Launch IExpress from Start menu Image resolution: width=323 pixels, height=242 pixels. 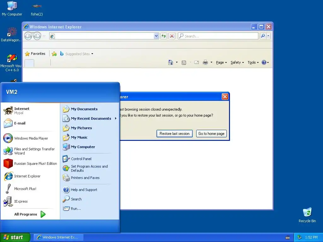[x=30, y=201]
